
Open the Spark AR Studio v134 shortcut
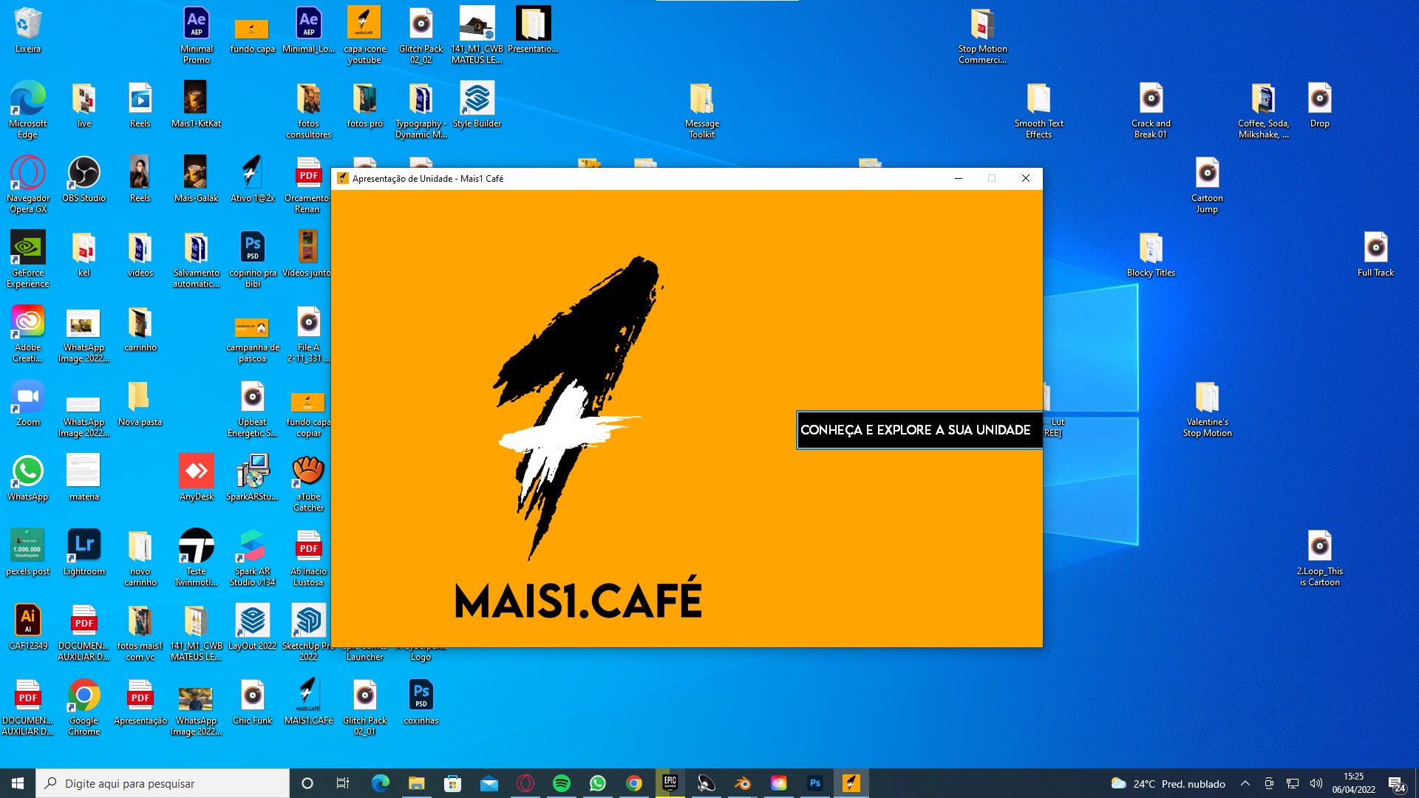pyautogui.click(x=252, y=558)
